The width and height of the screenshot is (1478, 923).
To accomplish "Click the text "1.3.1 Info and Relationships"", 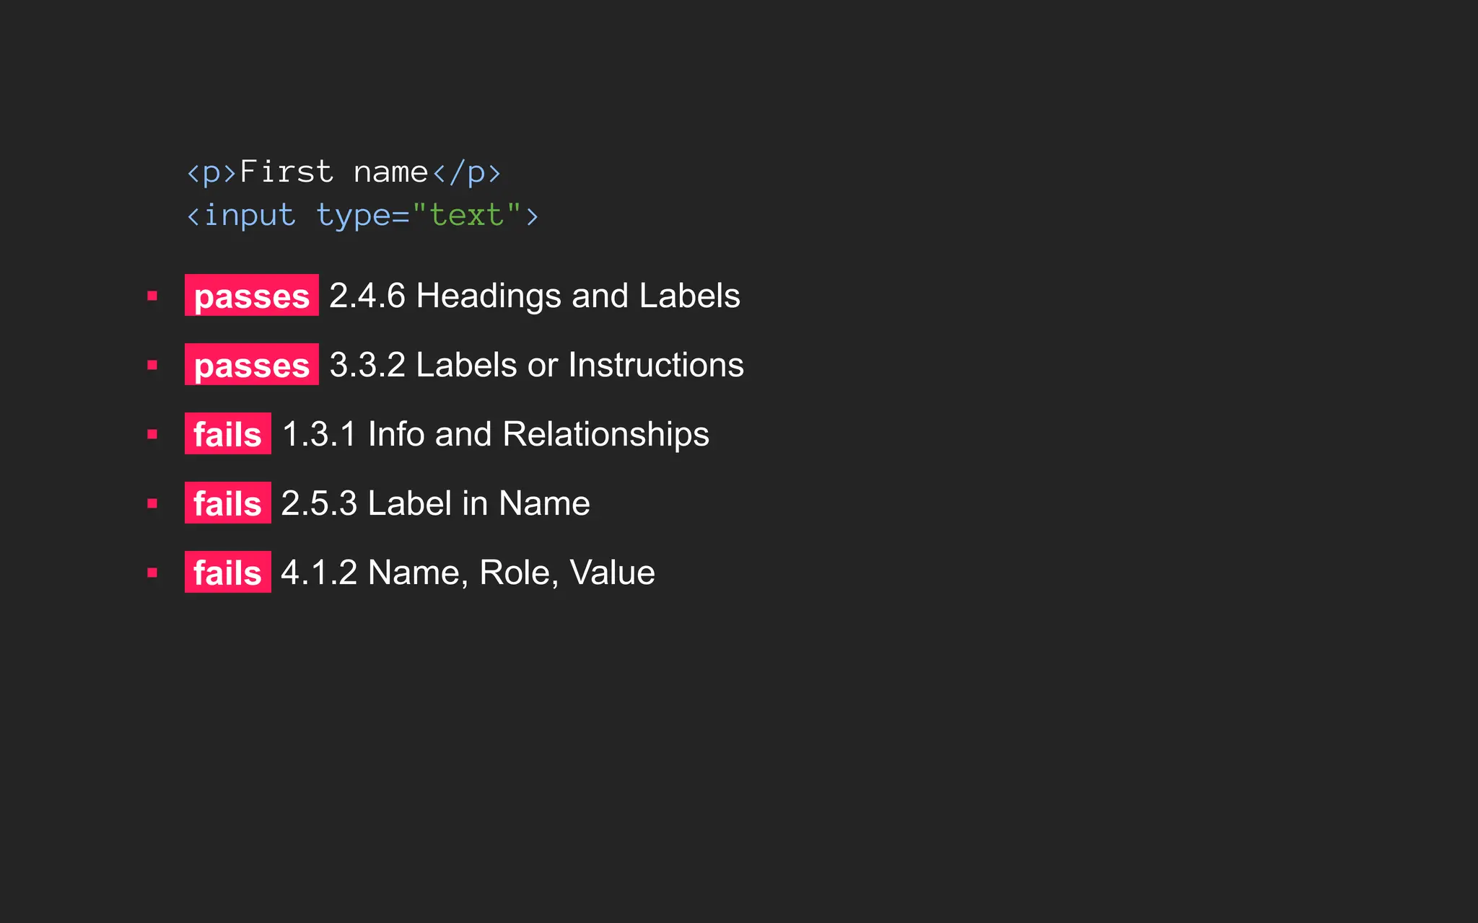I will [496, 434].
